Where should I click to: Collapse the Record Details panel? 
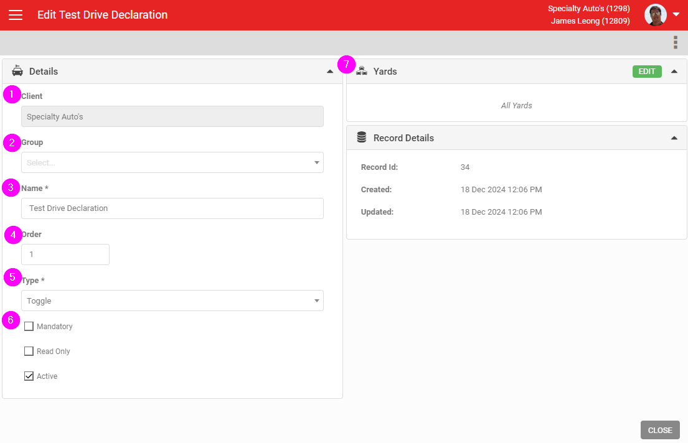click(674, 138)
